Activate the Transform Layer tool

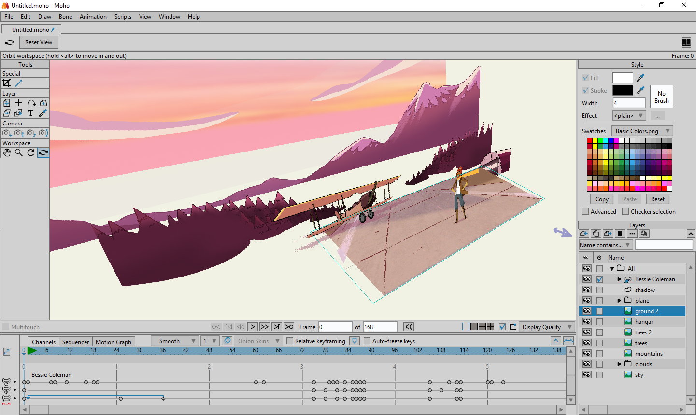pos(7,103)
